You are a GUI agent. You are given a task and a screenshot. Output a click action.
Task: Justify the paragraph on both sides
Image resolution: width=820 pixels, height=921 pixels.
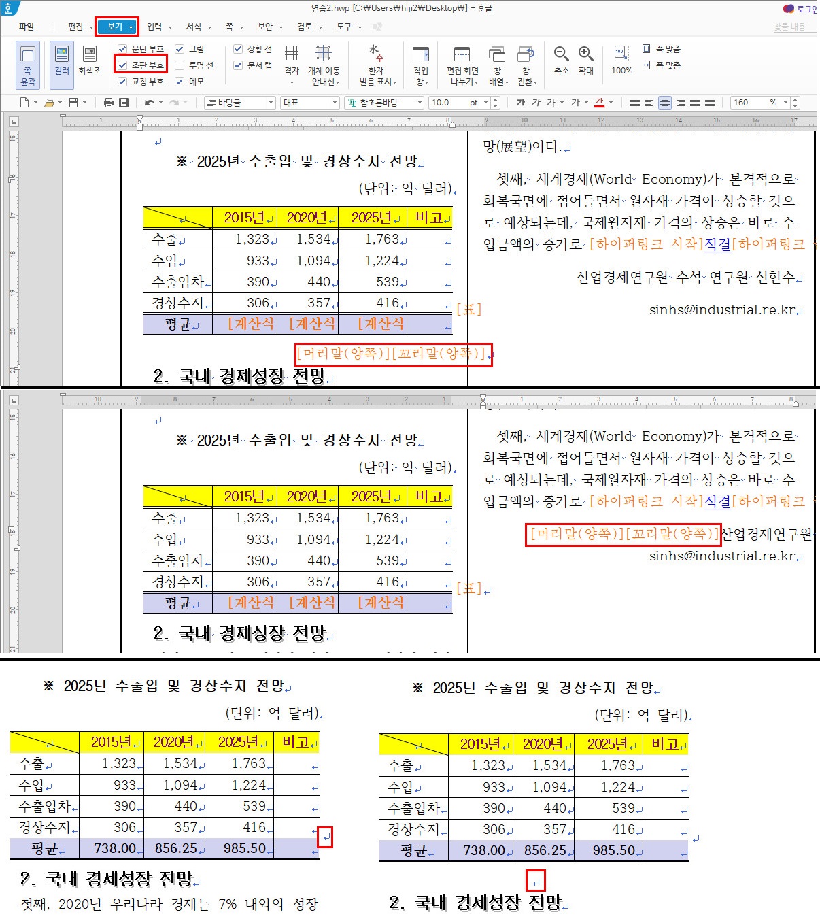pos(635,103)
